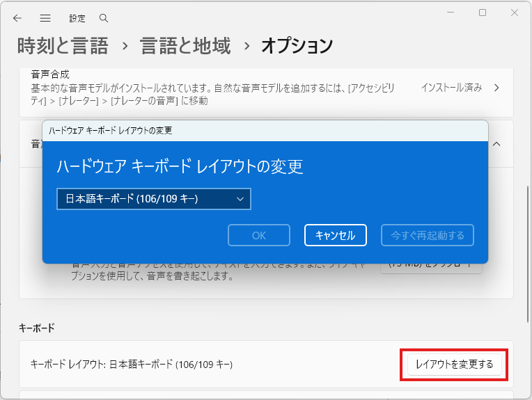Maximize the settings window
Image resolution: width=532 pixels, height=400 pixels.
click(483, 13)
